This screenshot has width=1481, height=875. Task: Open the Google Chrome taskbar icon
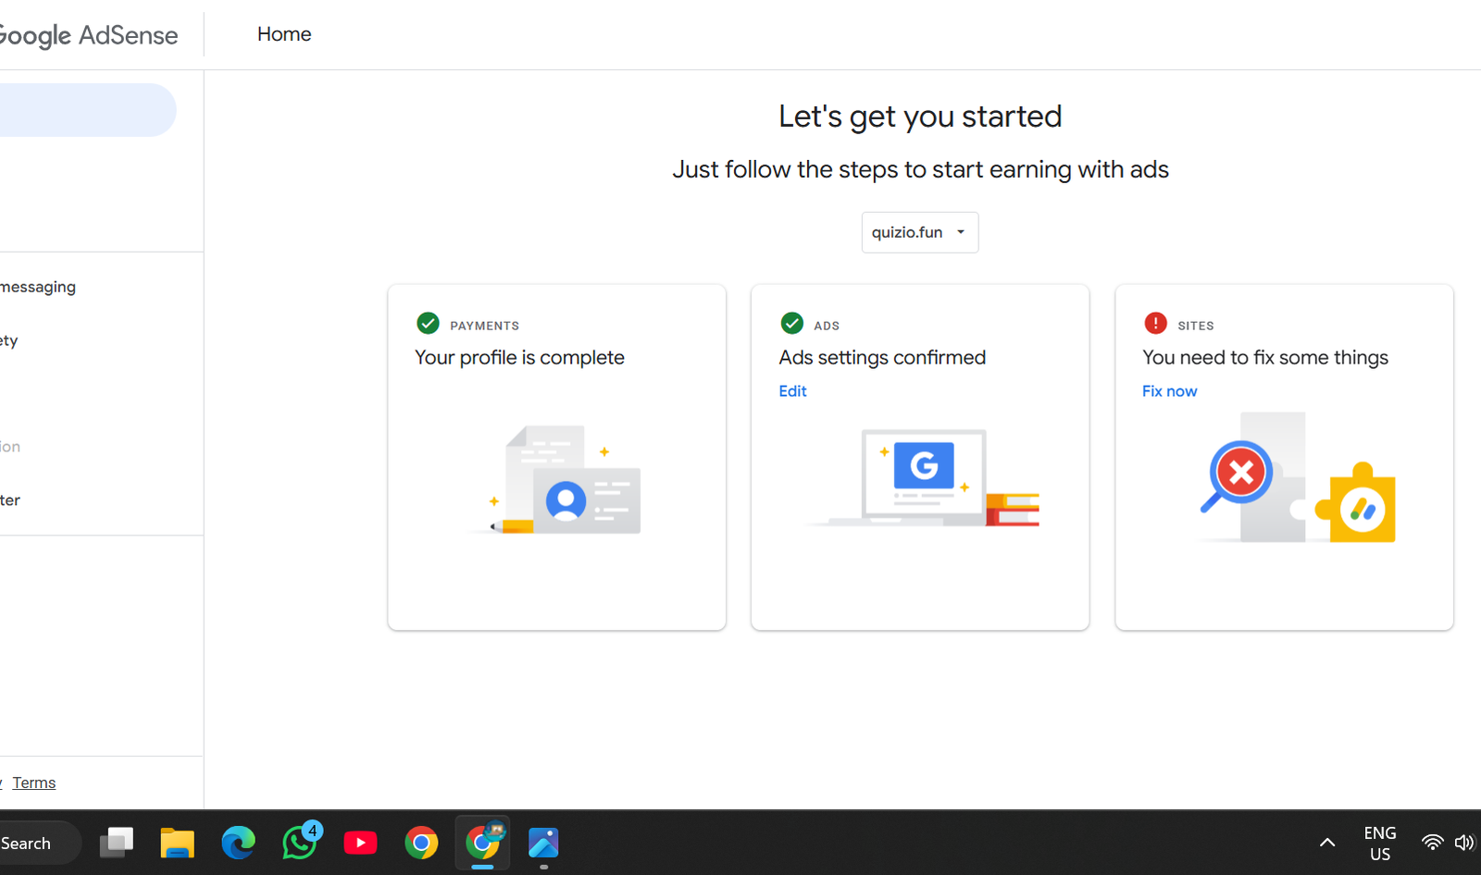pyautogui.click(x=421, y=843)
